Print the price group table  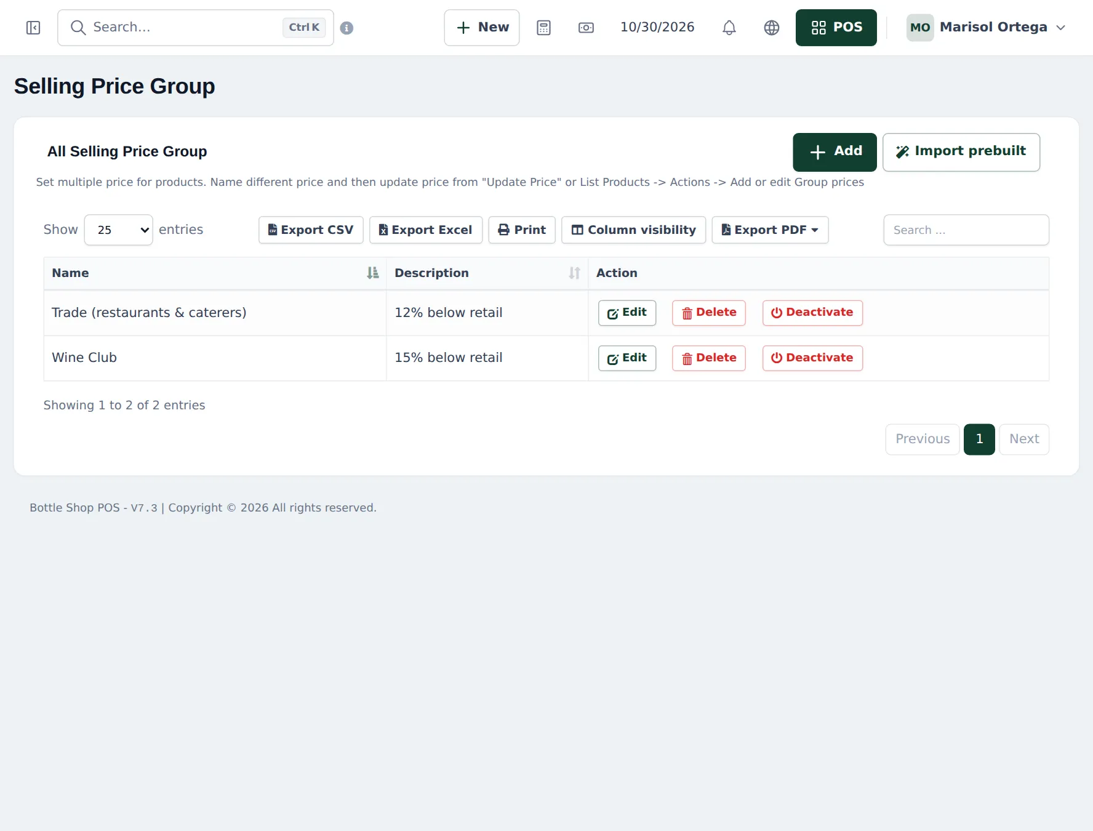tap(522, 230)
